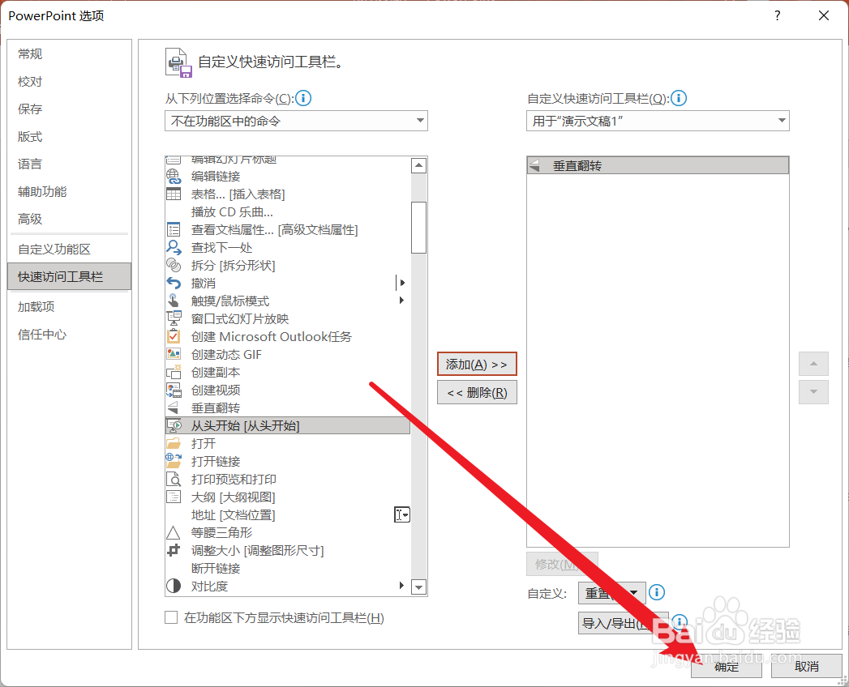Open the 信任中心 settings page
The width and height of the screenshot is (849, 687).
pos(41,334)
